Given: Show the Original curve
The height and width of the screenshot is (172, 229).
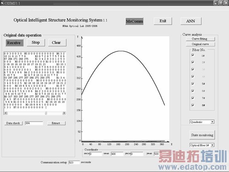Looking at the screenshot, I should (x=200, y=44).
